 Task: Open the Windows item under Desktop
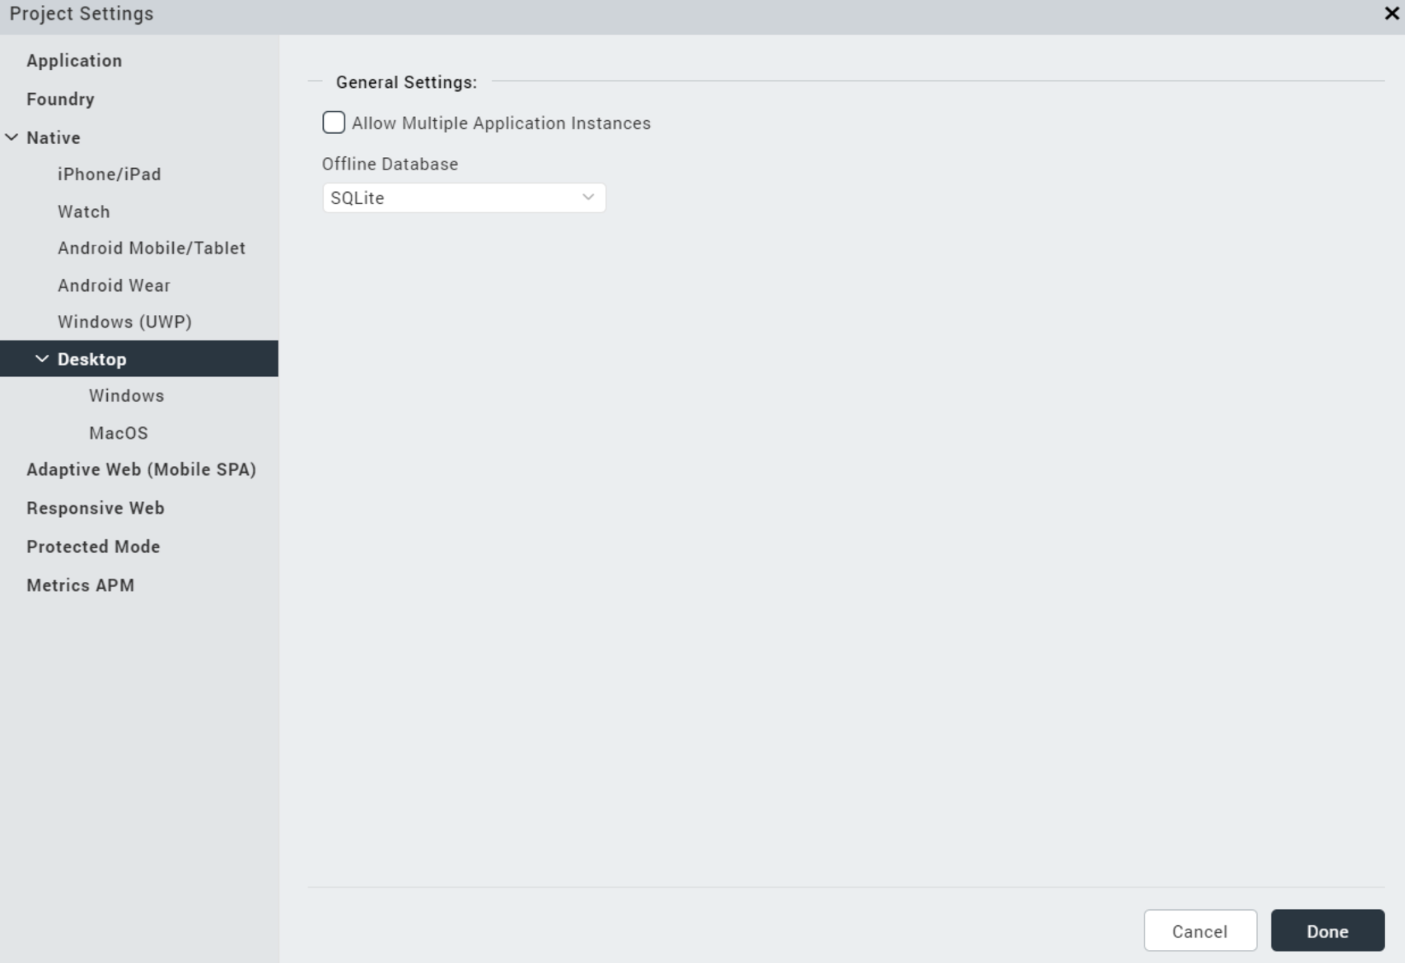click(x=127, y=396)
